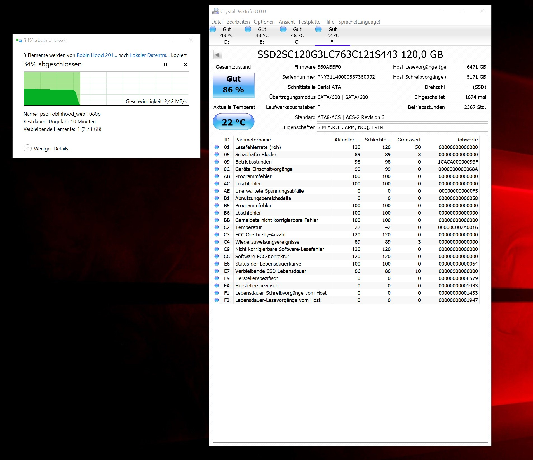This screenshot has height=460, width=533.
Task: Click the 22 °C temperature button
Action: [234, 122]
